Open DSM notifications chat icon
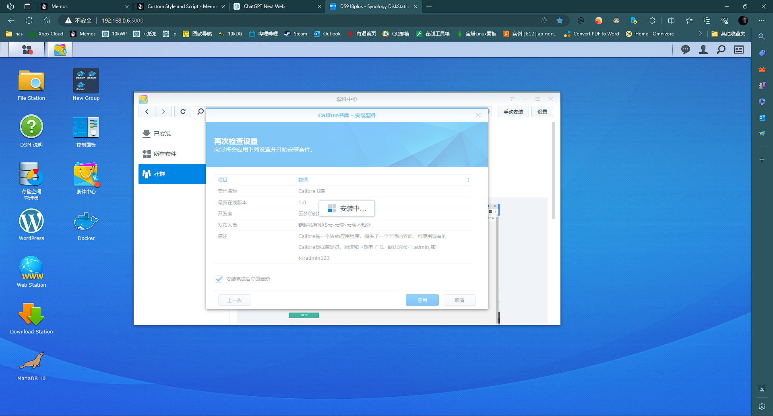773x416 pixels. 686,50
